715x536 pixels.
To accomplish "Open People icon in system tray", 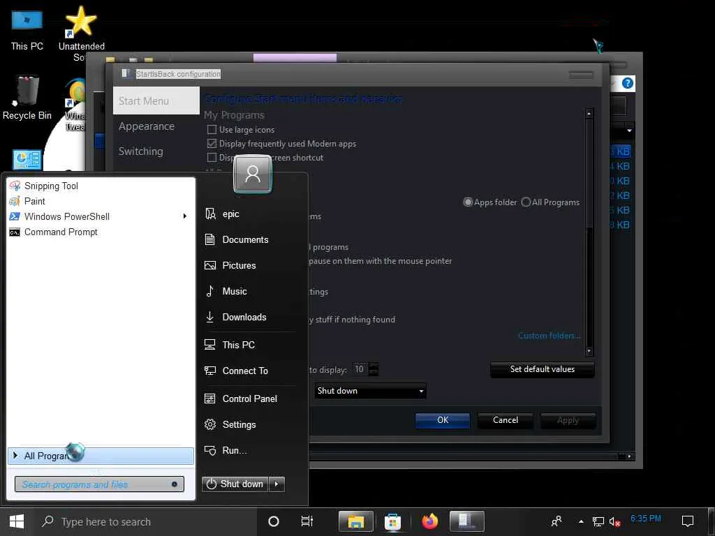I will [x=556, y=521].
